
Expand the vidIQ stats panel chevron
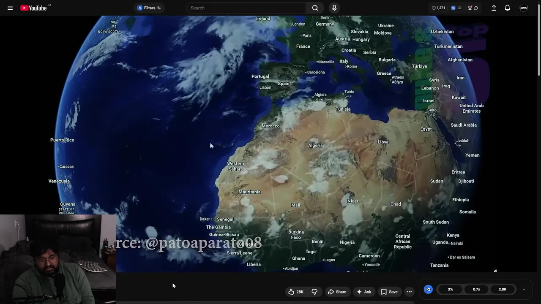coord(524,289)
